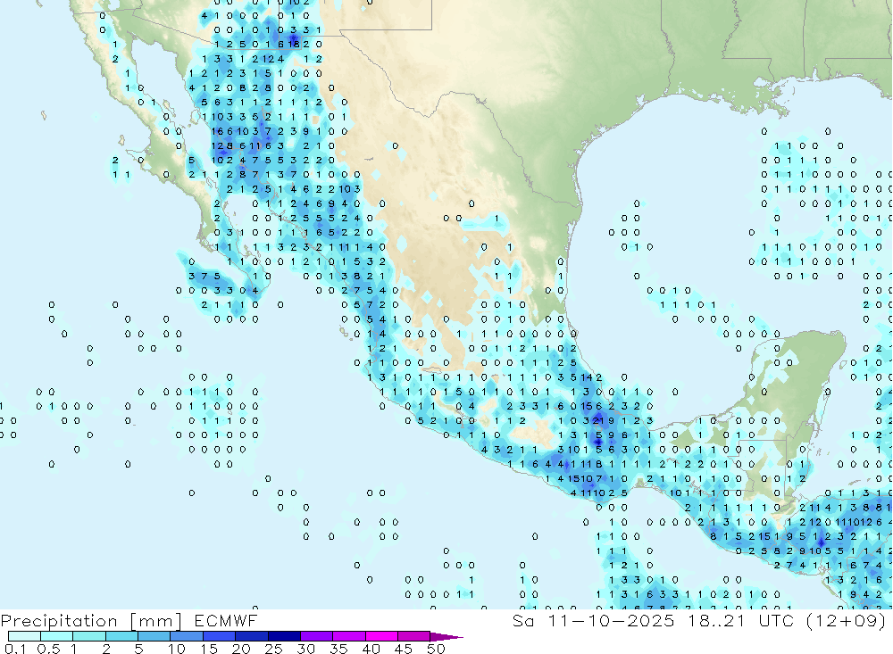Pick the 15–20 mm blue legend segment
The height and width of the screenshot is (654, 893).
click(219, 636)
